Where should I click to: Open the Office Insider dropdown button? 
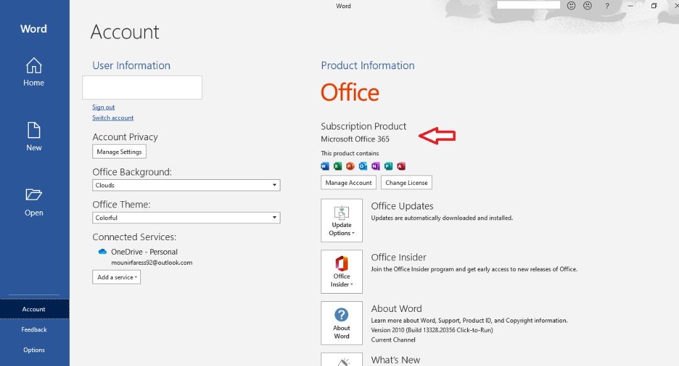[341, 272]
